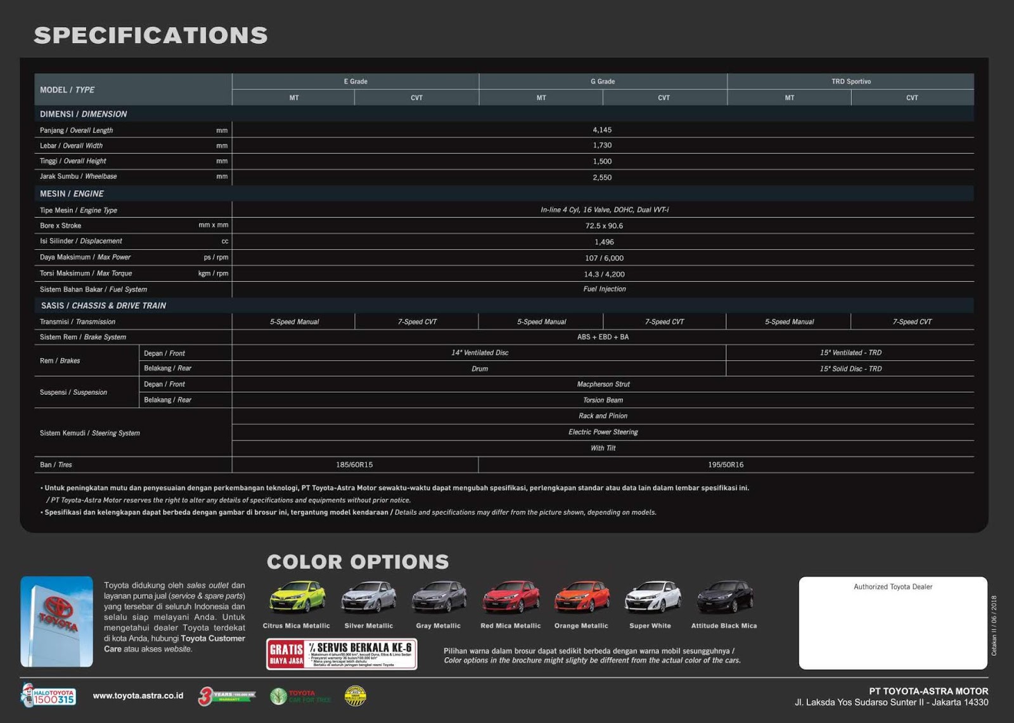Screen dimensions: 1014x723
Task: Click 5-Speed Manual under E Grade MT
Action: pyautogui.click(x=294, y=322)
